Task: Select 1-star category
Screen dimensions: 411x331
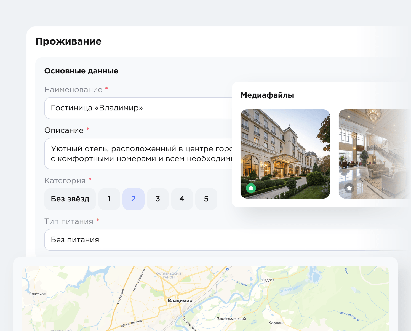Action: pos(109,199)
